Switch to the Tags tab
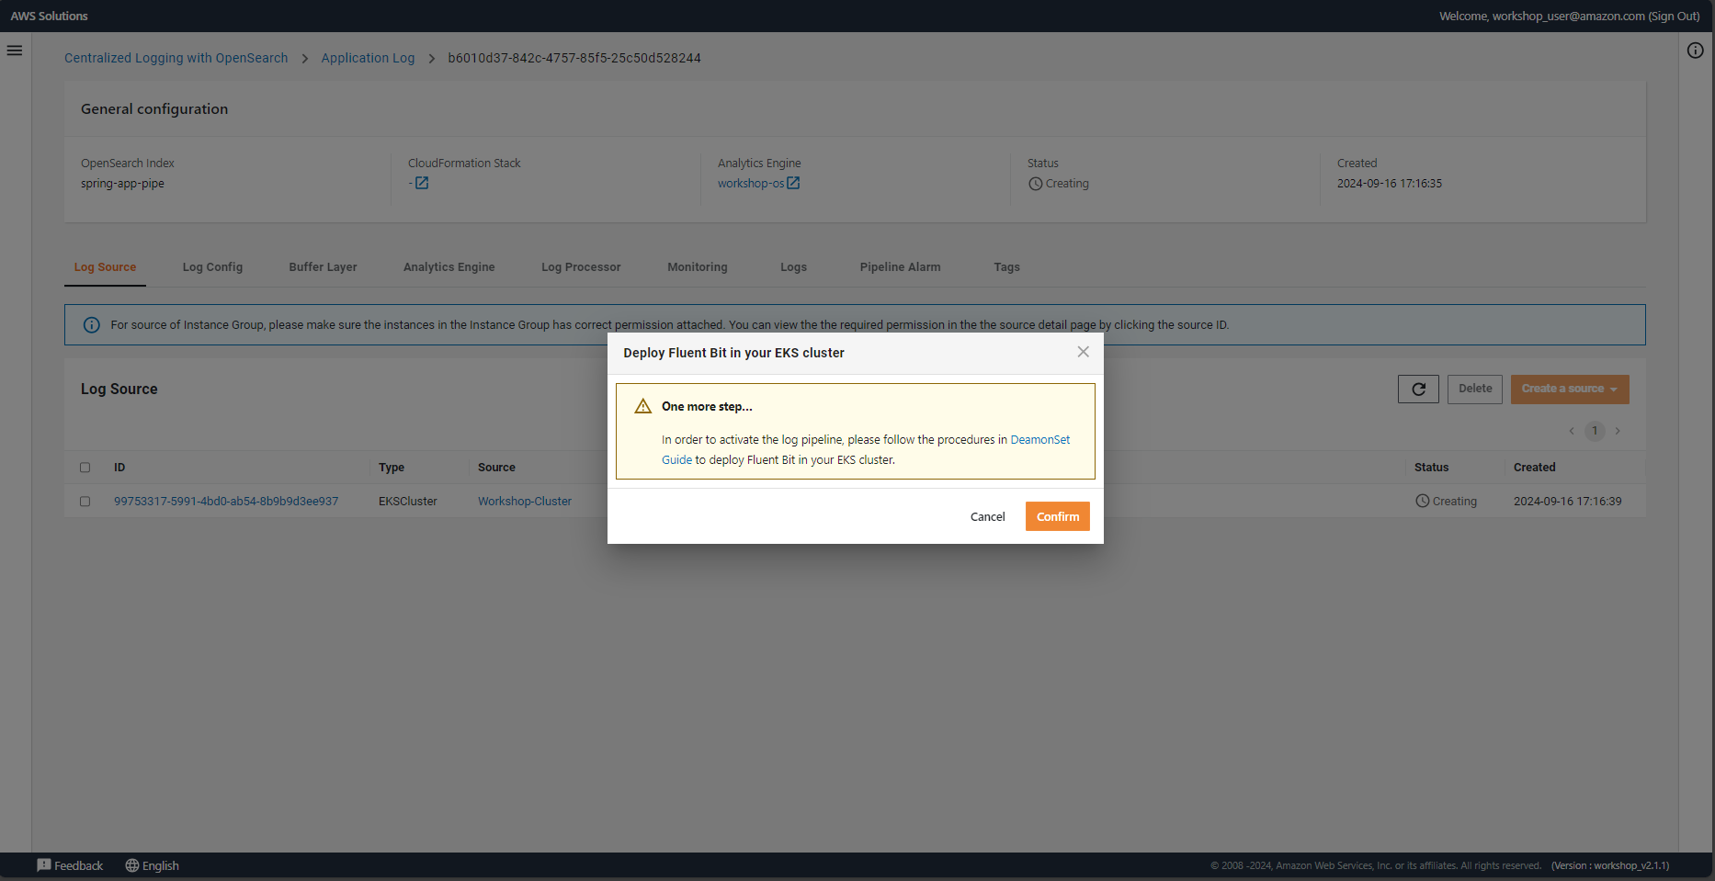The image size is (1715, 881). [x=1006, y=267]
